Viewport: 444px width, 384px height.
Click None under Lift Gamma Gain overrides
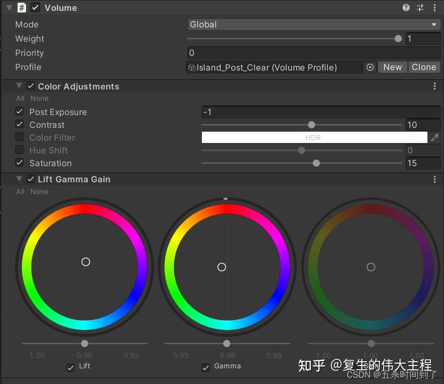pos(39,192)
